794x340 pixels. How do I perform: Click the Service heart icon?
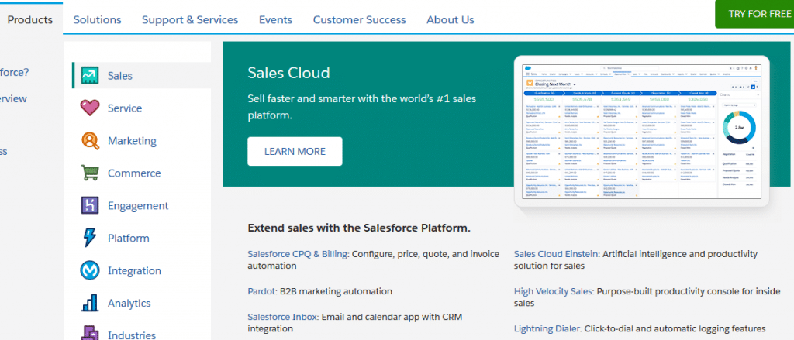click(x=90, y=108)
